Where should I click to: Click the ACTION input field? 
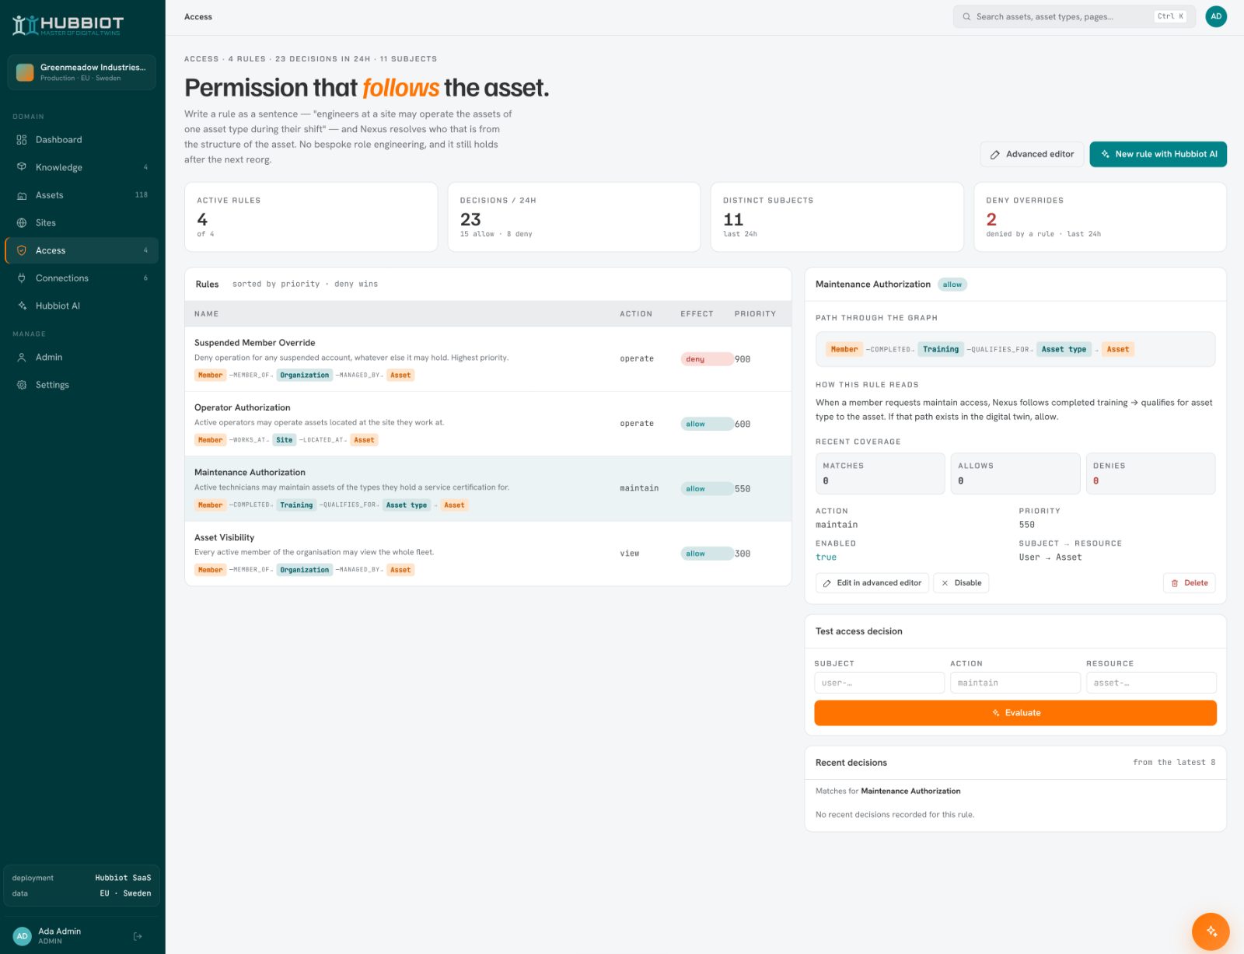1015,683
